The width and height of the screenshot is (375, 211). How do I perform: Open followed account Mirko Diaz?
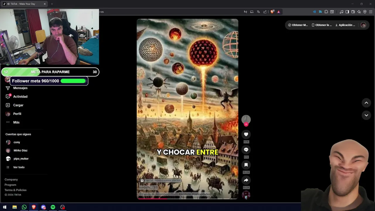click(x=20, y=150)
